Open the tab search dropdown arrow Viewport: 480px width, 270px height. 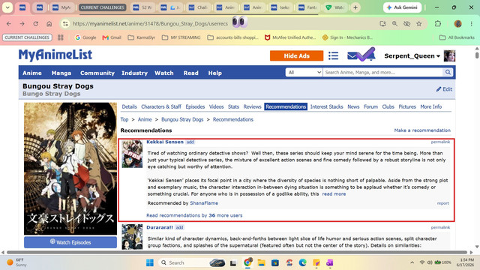(7, 7)
